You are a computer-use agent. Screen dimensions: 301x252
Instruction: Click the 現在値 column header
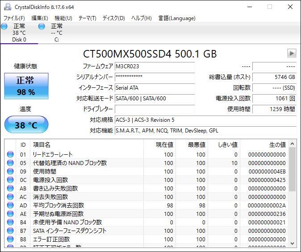pos(159,145)
